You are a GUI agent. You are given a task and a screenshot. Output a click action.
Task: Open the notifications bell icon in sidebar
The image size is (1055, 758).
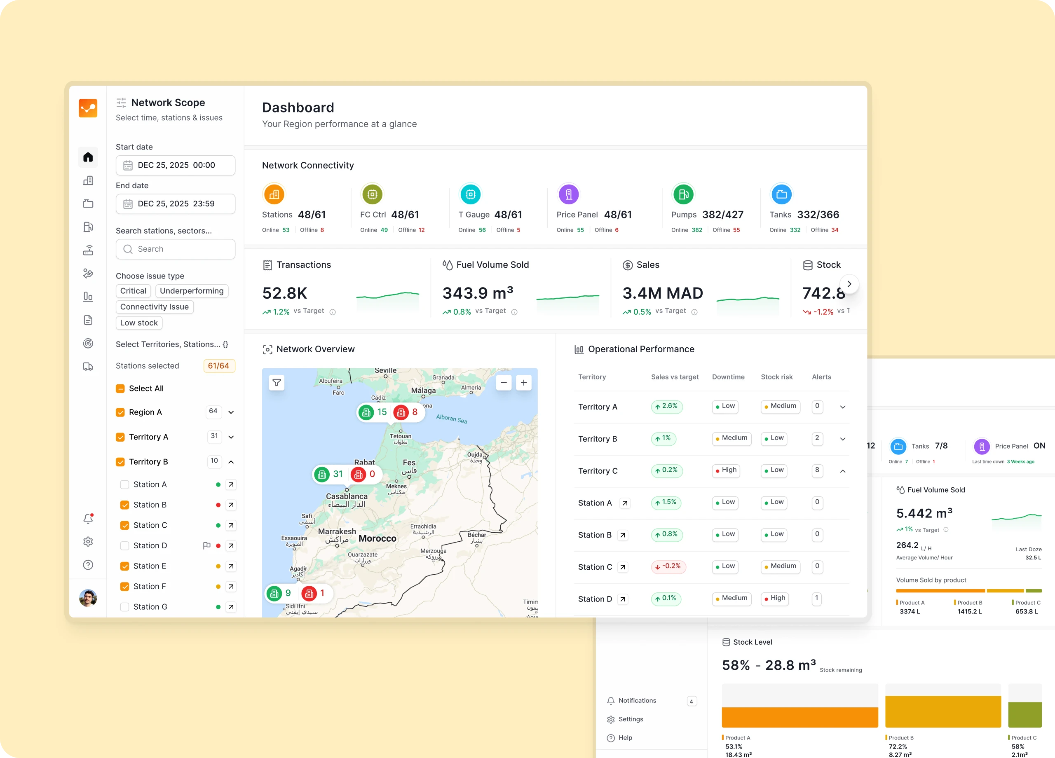tap(88, 519)
